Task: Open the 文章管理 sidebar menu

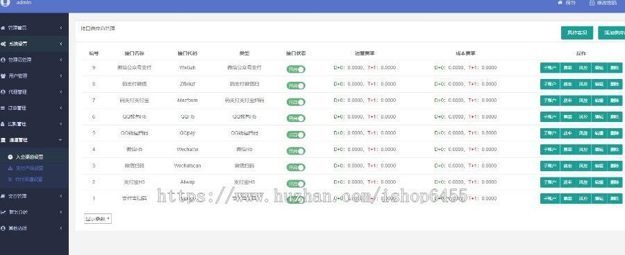Action: click(x=34, y=196)
